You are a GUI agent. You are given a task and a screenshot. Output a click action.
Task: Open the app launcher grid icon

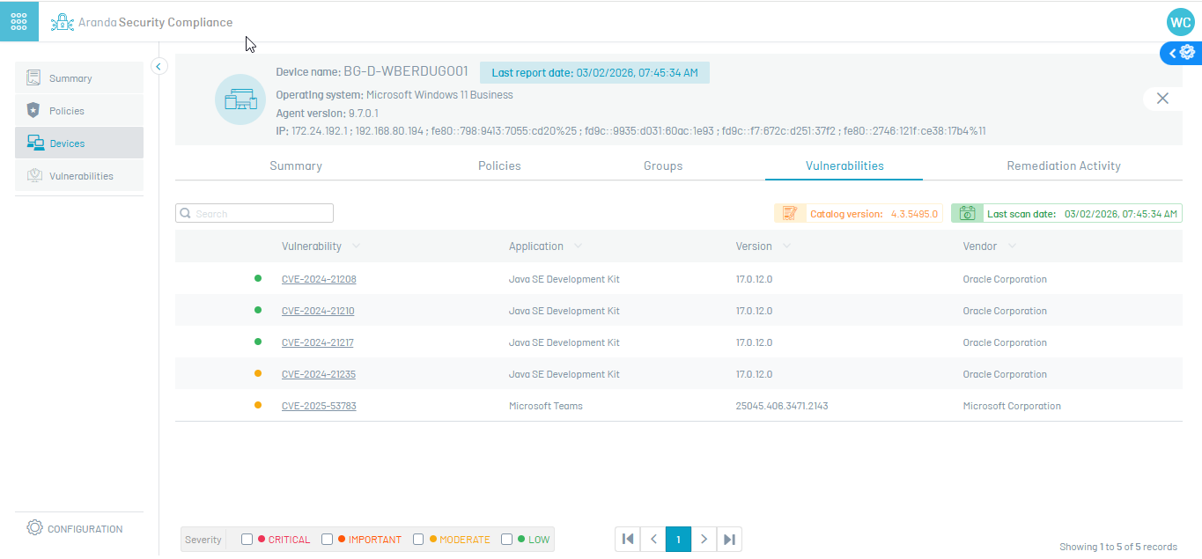click(19, 22)
